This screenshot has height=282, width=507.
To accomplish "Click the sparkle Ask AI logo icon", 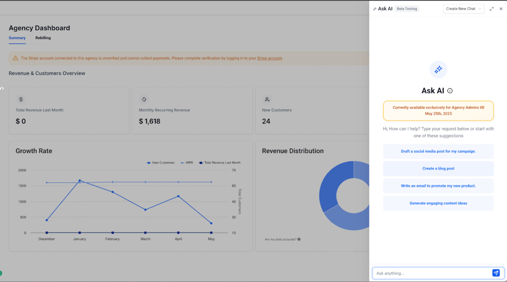I will 438,69.
